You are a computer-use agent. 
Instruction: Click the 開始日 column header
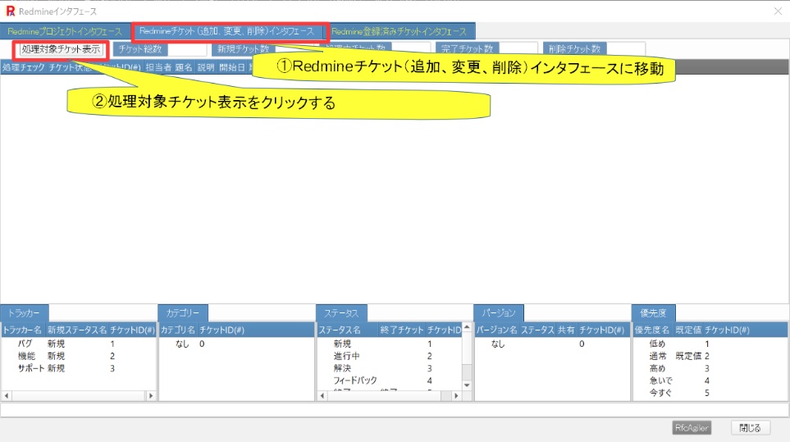tap(232, 67)
